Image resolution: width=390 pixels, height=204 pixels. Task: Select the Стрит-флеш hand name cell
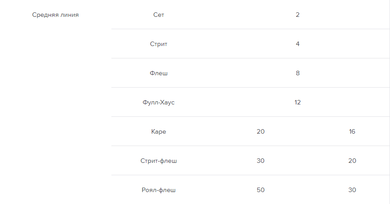click(x=158, y=161)
